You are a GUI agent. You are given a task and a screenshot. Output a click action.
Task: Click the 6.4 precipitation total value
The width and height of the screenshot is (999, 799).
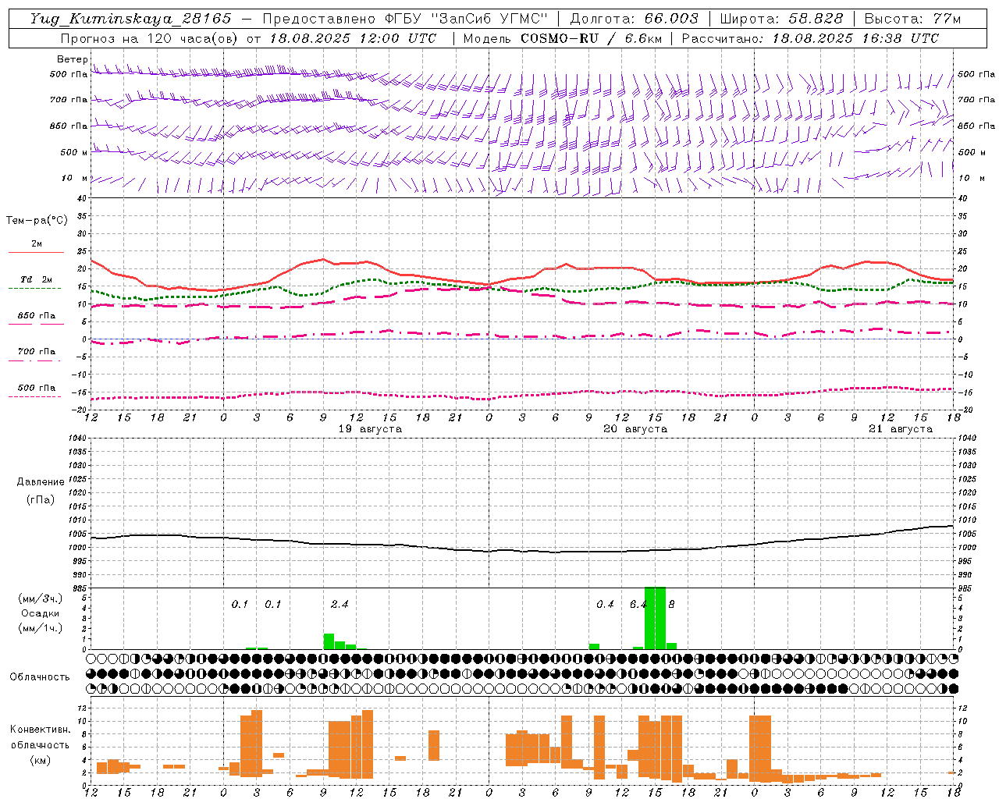pos(638,604)
